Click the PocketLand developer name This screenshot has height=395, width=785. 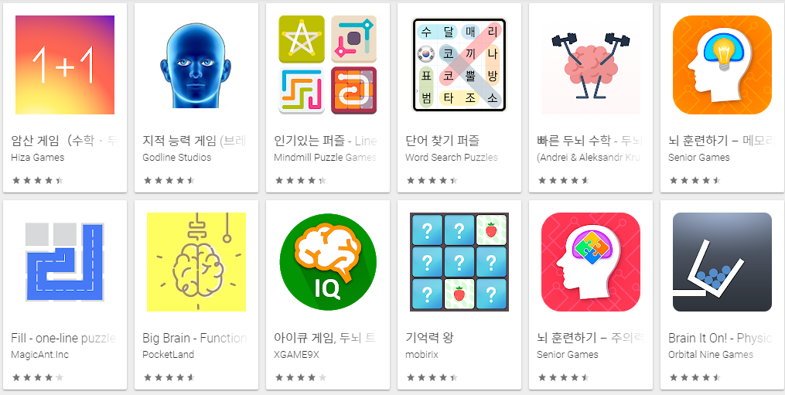(x=169, y=355)
